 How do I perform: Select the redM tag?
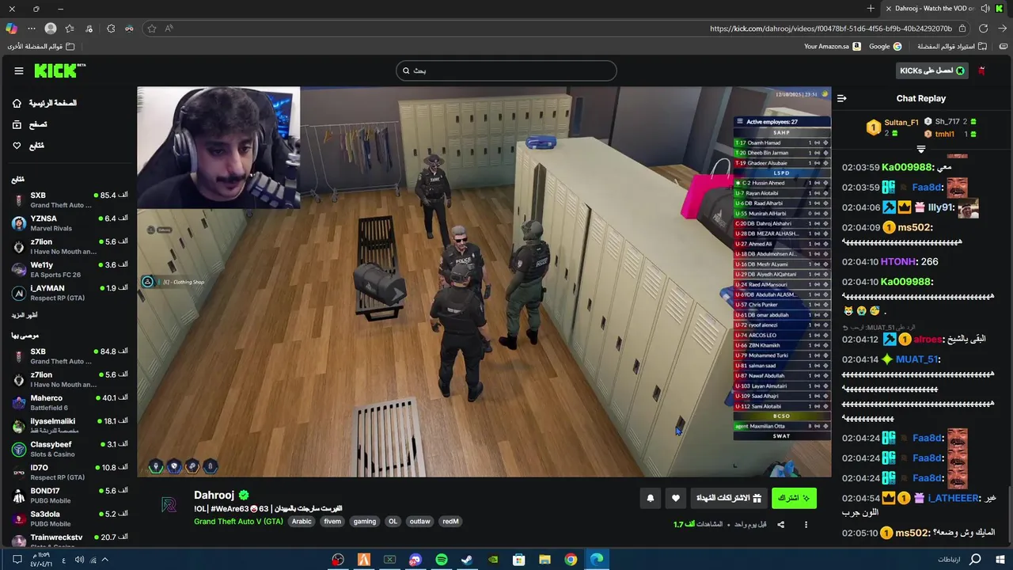[450, 522]
